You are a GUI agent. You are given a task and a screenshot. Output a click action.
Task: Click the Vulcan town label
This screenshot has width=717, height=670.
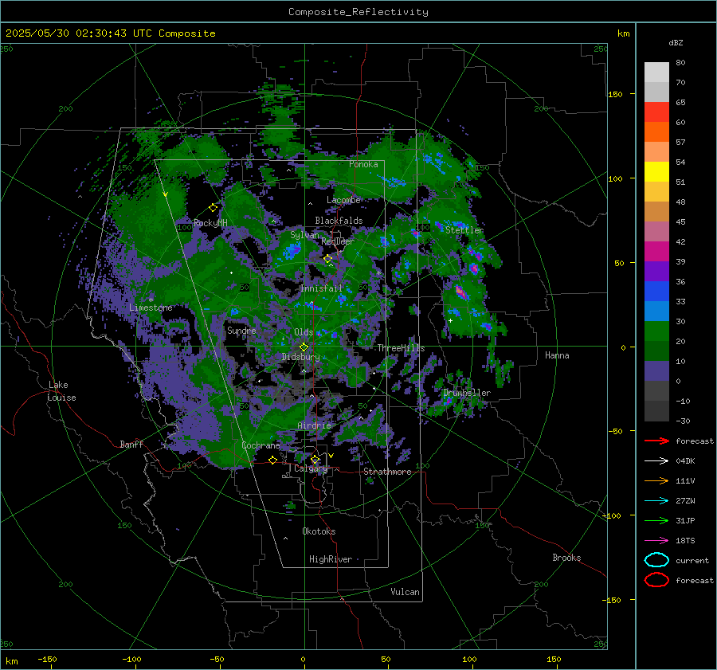click(406, 592)
